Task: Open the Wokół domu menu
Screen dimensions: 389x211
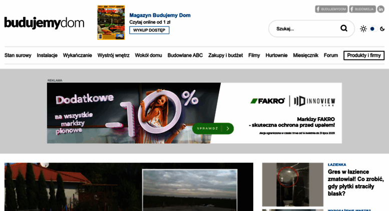Action: coord(148,55)
